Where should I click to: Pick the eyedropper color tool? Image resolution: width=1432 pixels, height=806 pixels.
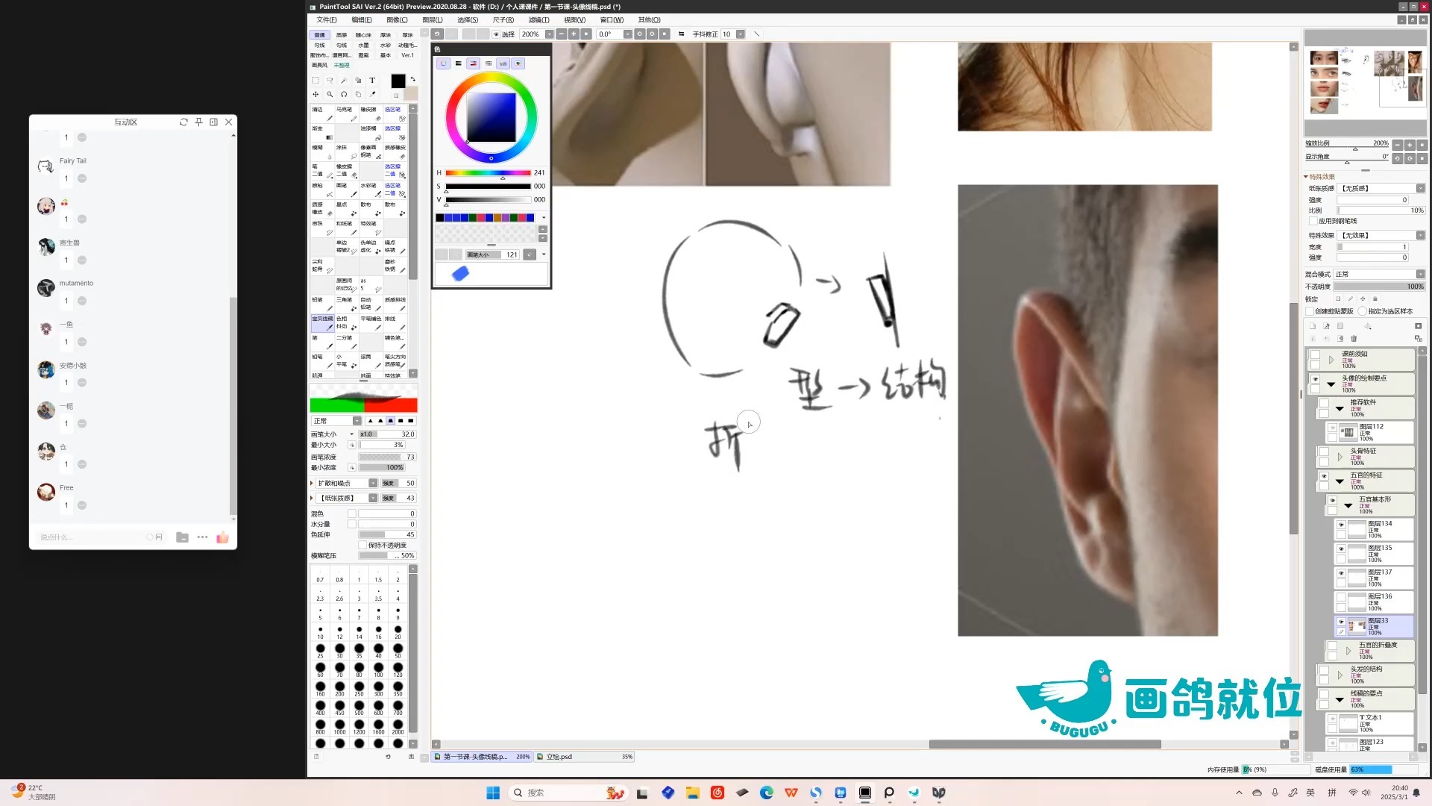point(372,95)
